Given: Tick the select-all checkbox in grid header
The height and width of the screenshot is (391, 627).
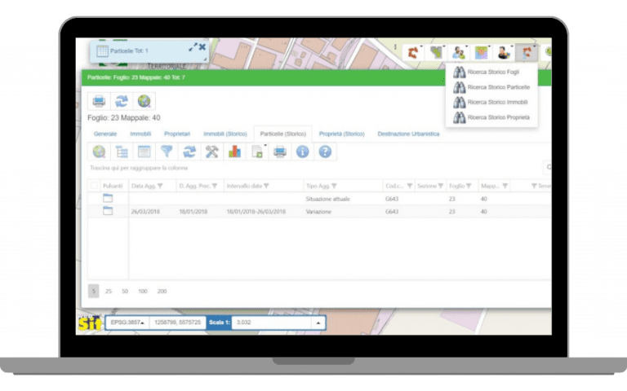Looking at the screenshot, I should pyautogui.click(x=94, y=186).
